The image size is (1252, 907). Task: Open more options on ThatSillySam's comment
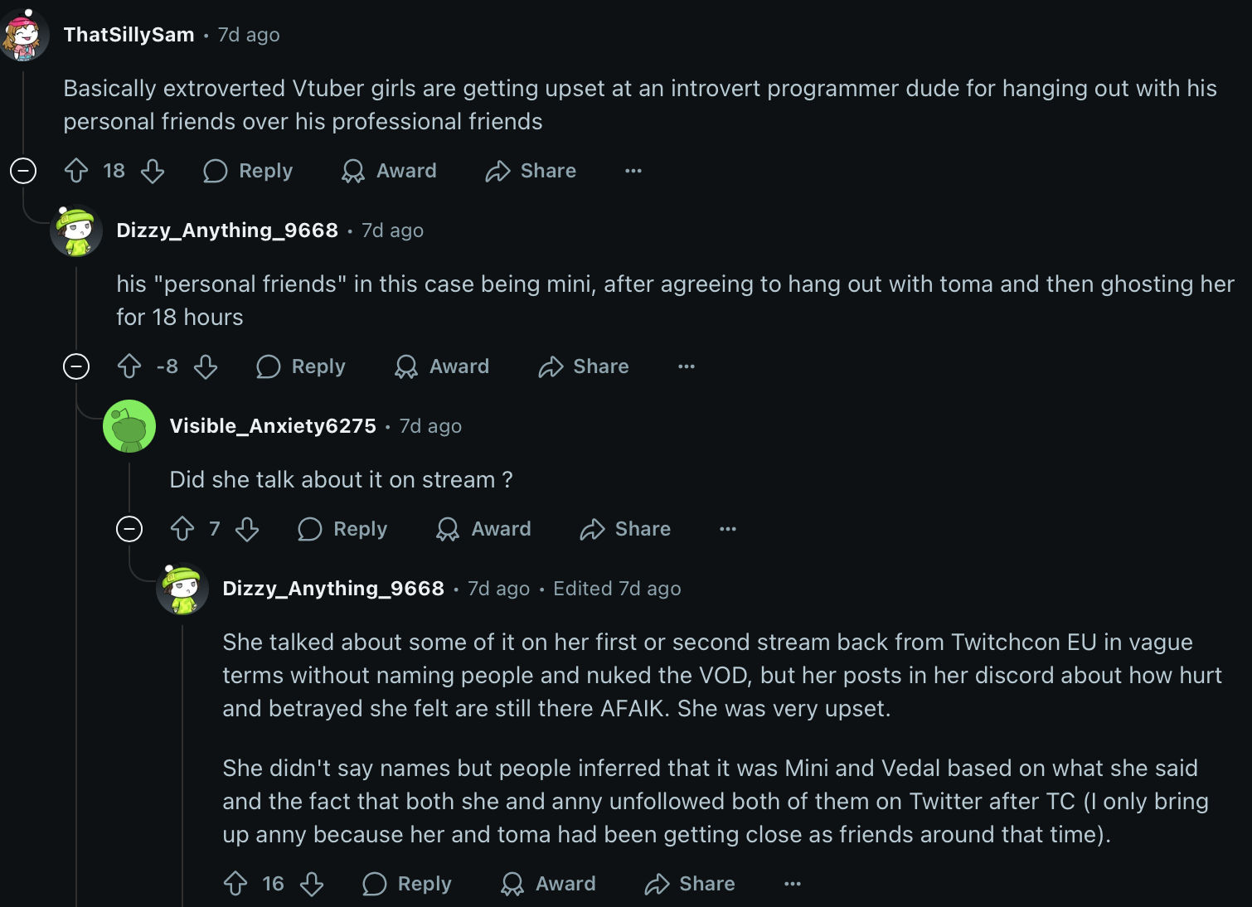click(x=633, y=171)
